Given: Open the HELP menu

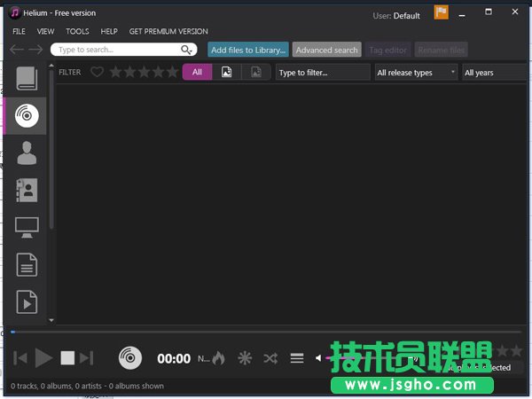Looking at the screenshot, I should coord(109,31).
